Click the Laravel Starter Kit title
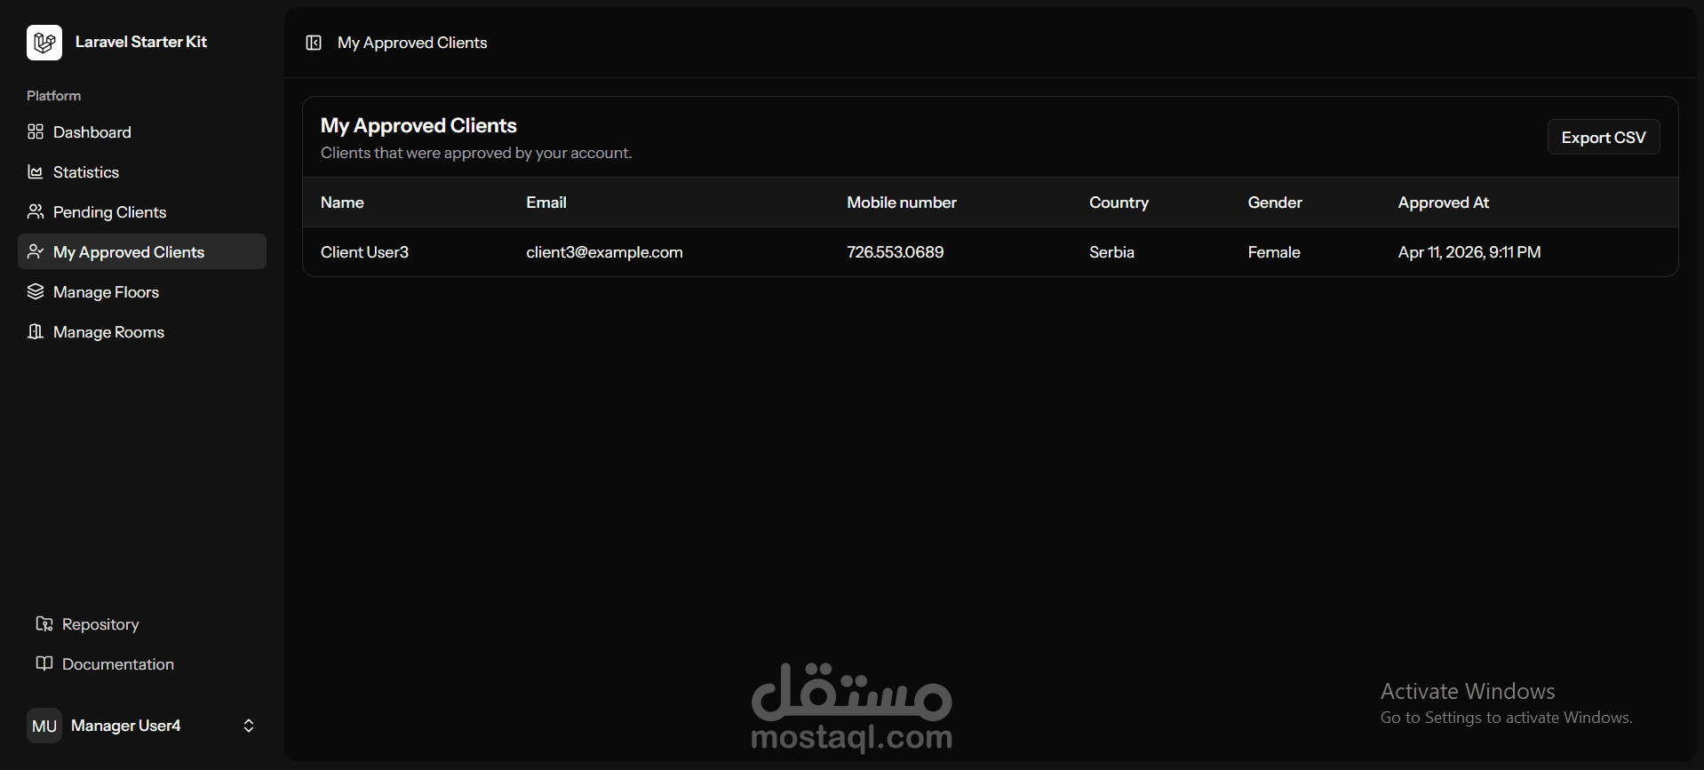The height and width of the screenshot is (770, 1704). [141, 42]
